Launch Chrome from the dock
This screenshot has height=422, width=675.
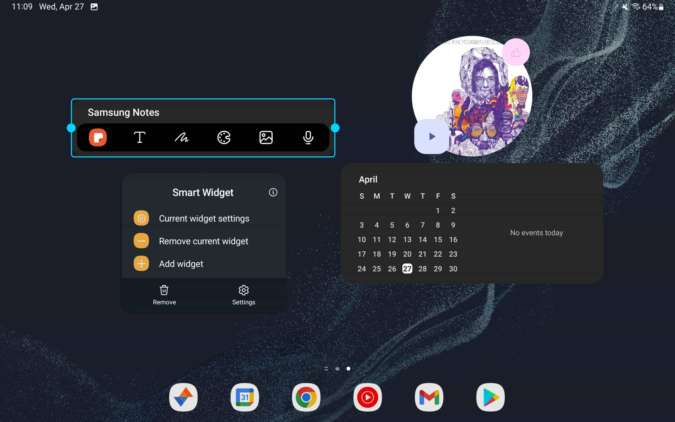click(306, 397)
